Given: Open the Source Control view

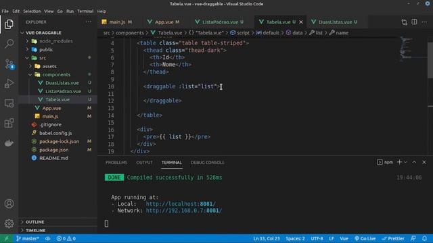Looking at the screenshot, I should [x=9, y=64].
